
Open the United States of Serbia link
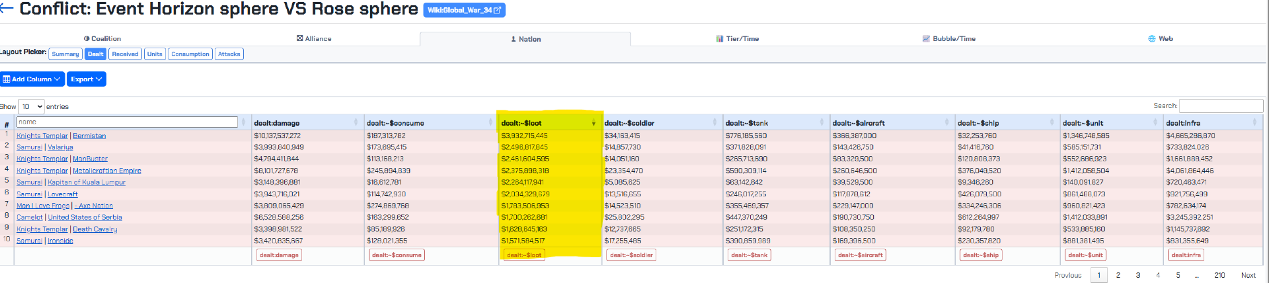(85, 218)
